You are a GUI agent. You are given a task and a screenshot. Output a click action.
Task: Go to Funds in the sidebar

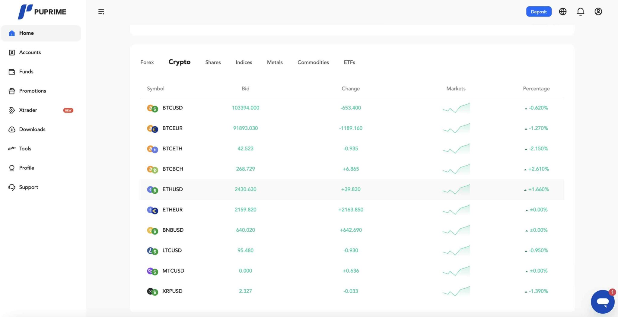pyautogui.click(x=26, y=72)
